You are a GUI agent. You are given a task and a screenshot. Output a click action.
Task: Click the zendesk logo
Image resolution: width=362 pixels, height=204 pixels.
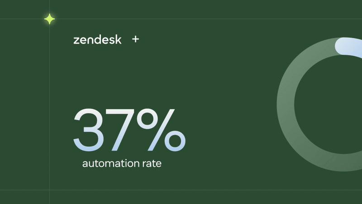[x=97, y=40]
